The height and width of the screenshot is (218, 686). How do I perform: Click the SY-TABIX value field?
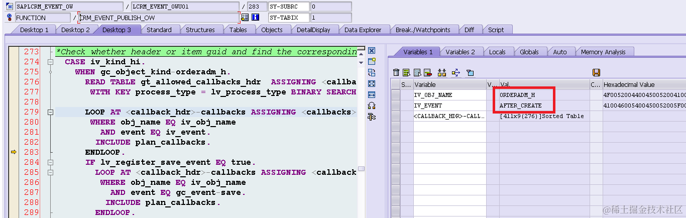click(330, 18)
